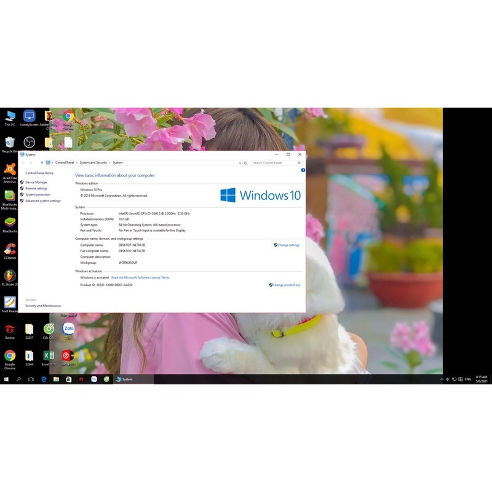Viewport: 492px width, 492px height.
Task: Select LonelyScreen desktop icon
Action: (x=29, y=118)
